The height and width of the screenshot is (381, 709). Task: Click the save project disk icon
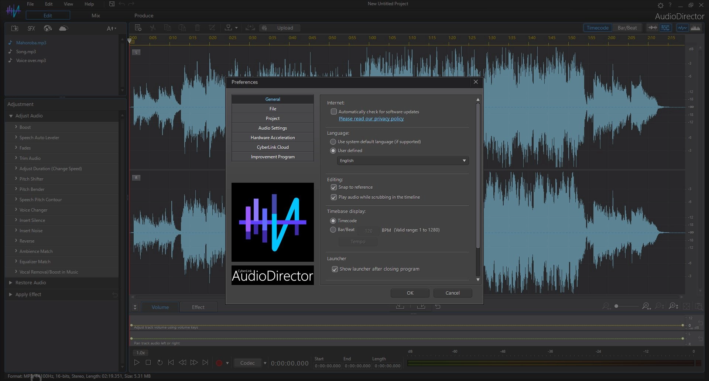click(x=112, y=4)
